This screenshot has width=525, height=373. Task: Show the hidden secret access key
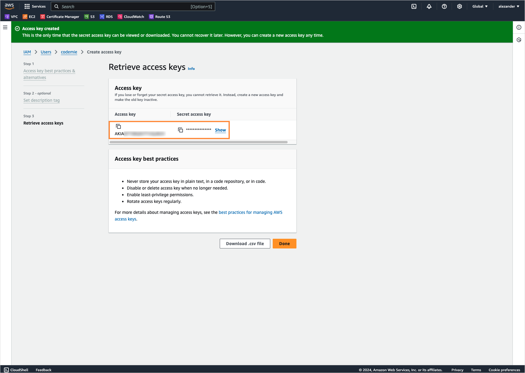(220, 130)
